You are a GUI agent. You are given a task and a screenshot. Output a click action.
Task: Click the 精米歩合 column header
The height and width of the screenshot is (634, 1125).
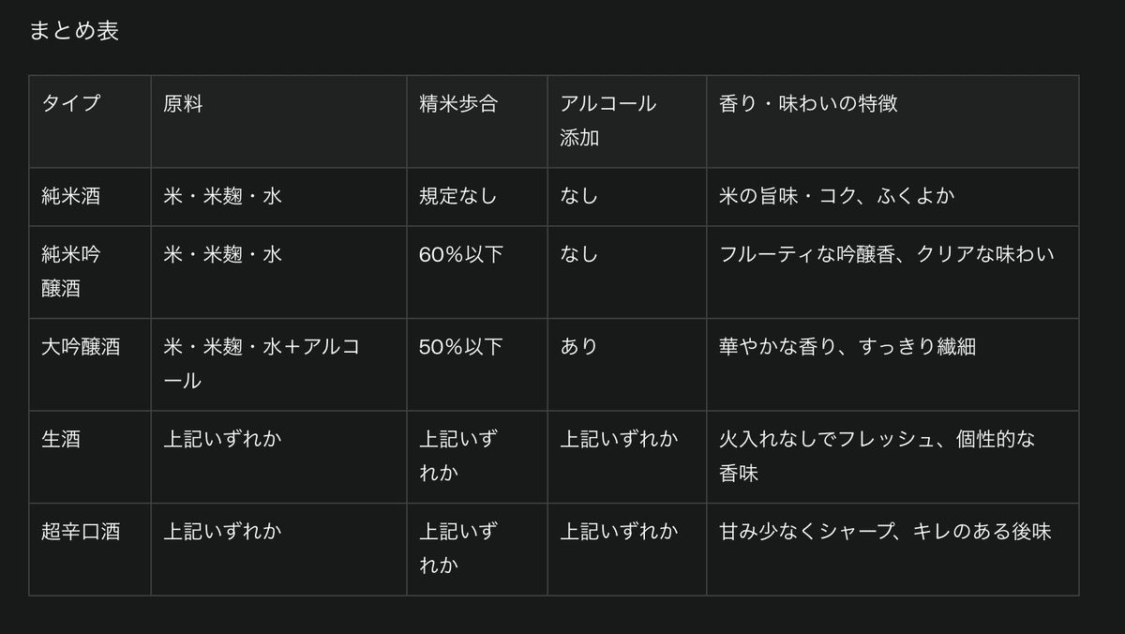[x=477, y=122]
